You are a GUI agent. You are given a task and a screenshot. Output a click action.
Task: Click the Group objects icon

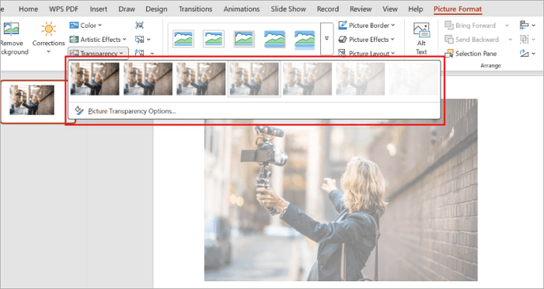click(x=524, y=40)
